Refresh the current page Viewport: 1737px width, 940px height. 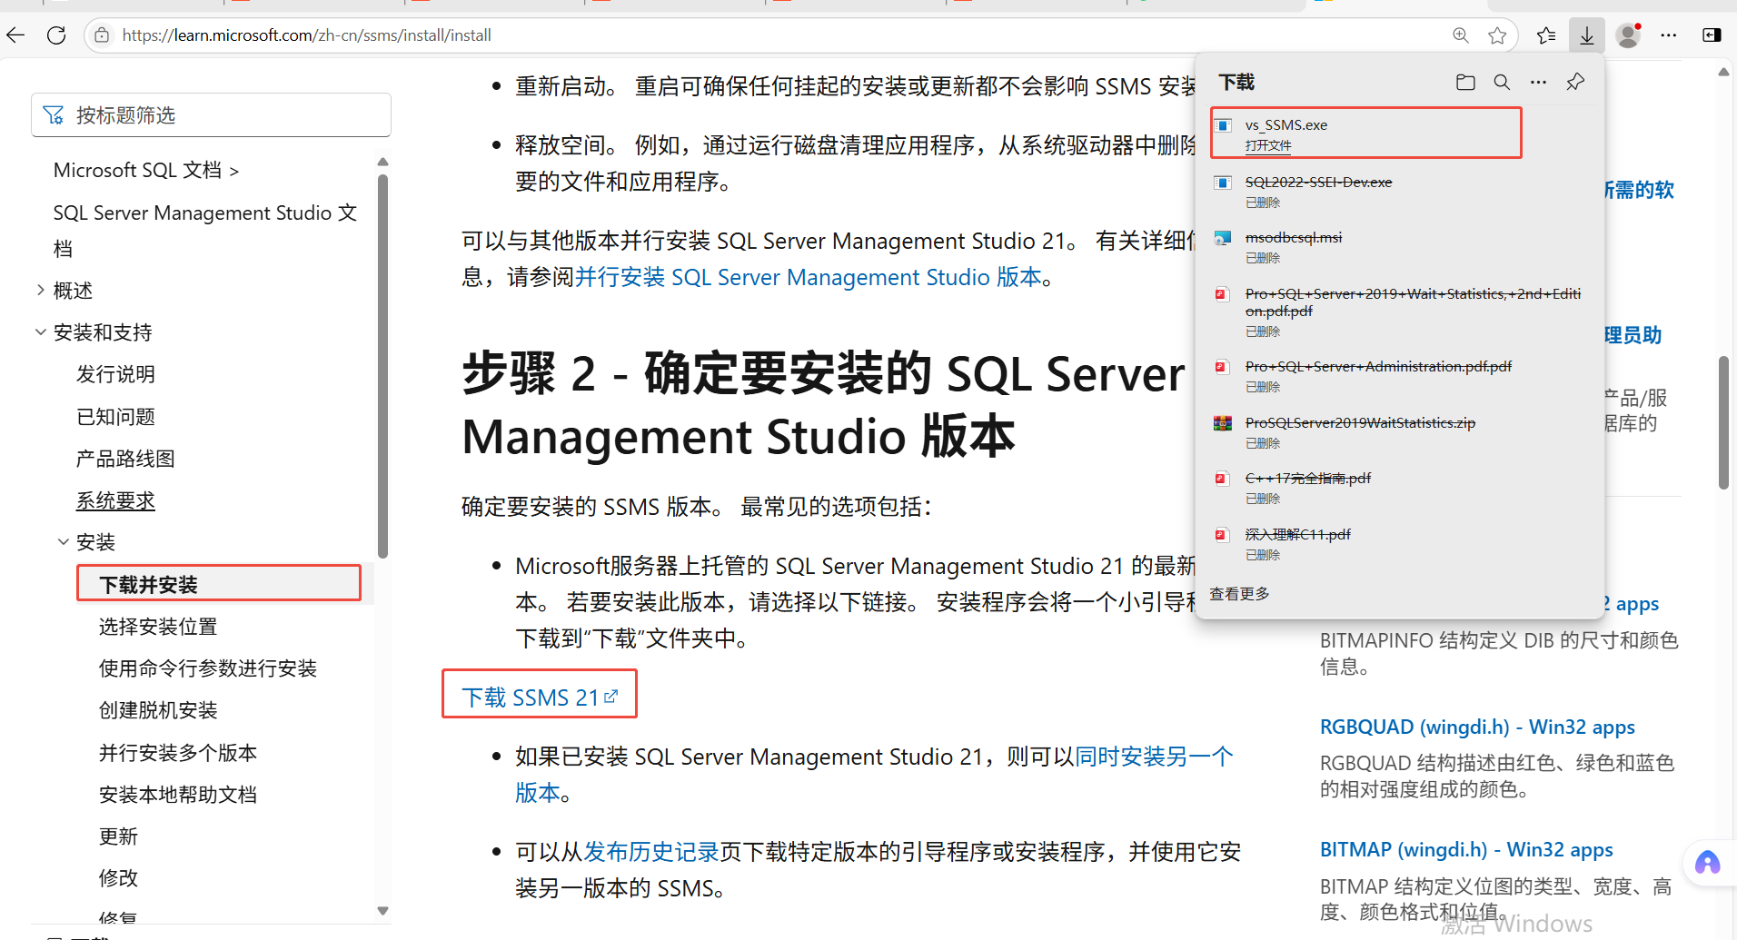coord(55,35)
